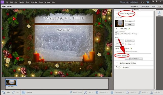Image resolution: width=163 pixels, height=95 pixels.
Task: Open the Tools menu in the menu bar
Action: 41,2
